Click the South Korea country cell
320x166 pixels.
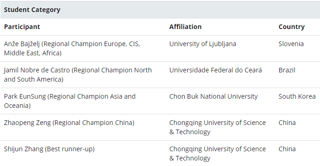click(297, 96)
